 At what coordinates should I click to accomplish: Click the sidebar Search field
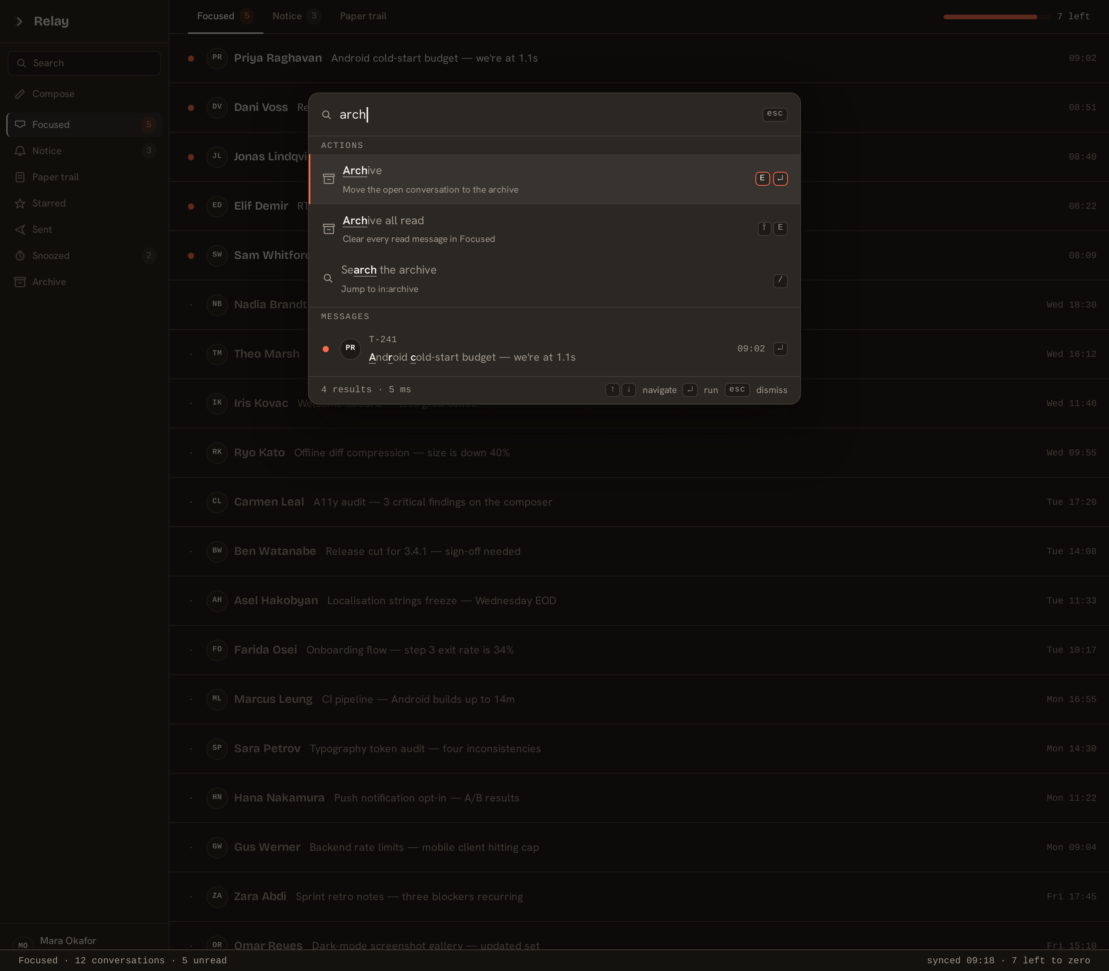pyautogui.click(x=84, y=64)
